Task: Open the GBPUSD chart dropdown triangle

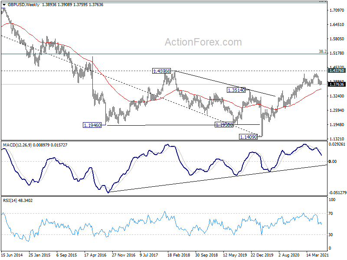Action: point(4,5)
